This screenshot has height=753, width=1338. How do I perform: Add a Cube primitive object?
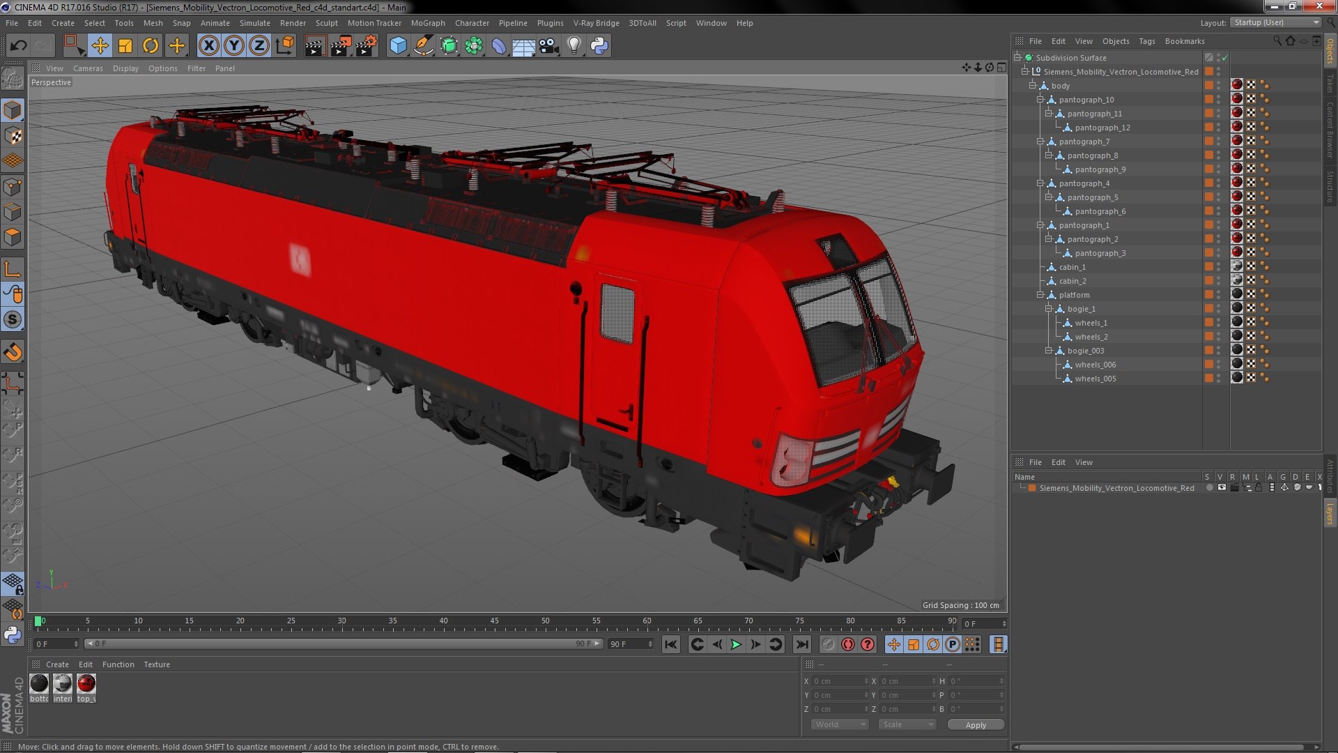click(x=398, y=46)
